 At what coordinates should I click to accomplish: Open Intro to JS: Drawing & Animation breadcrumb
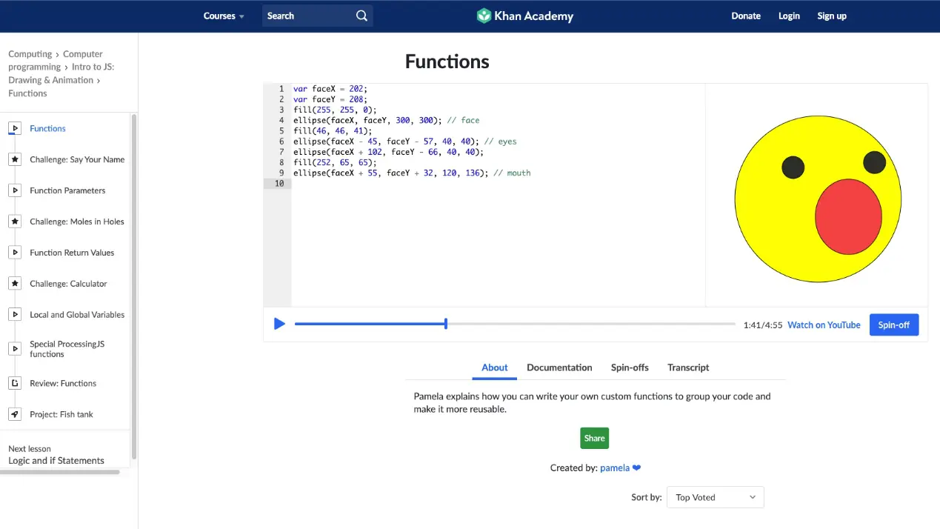click(x=61, y=73)
